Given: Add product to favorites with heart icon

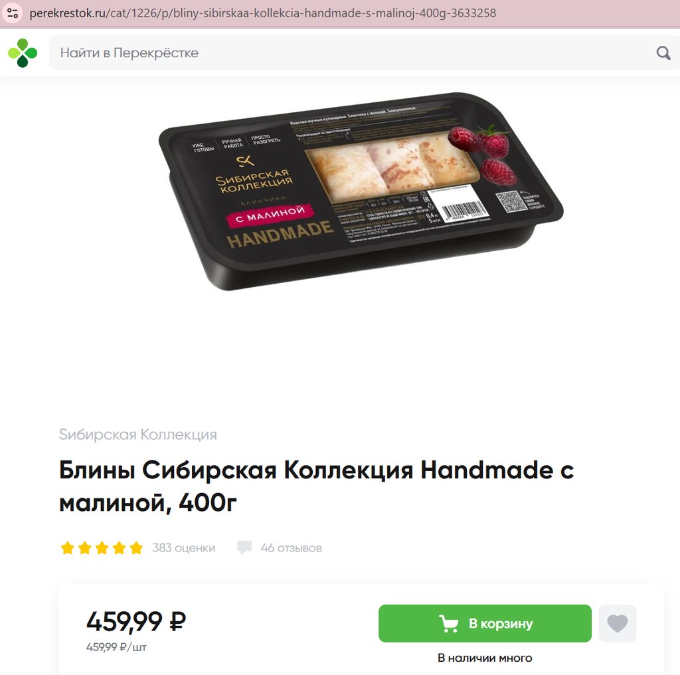Looking at the screenshot, I should tap(617, 623).
